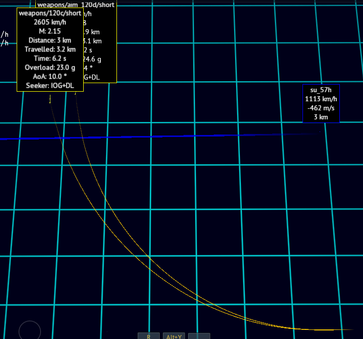The height and width of the screenshot is (339, 363).
Task: Click the R key hint button
Action: pyautogui.click(x=149, y=336)
